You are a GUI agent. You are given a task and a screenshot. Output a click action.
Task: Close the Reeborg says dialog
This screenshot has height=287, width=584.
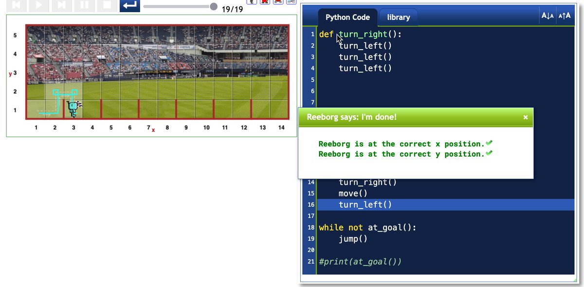[x=525, y=117]
